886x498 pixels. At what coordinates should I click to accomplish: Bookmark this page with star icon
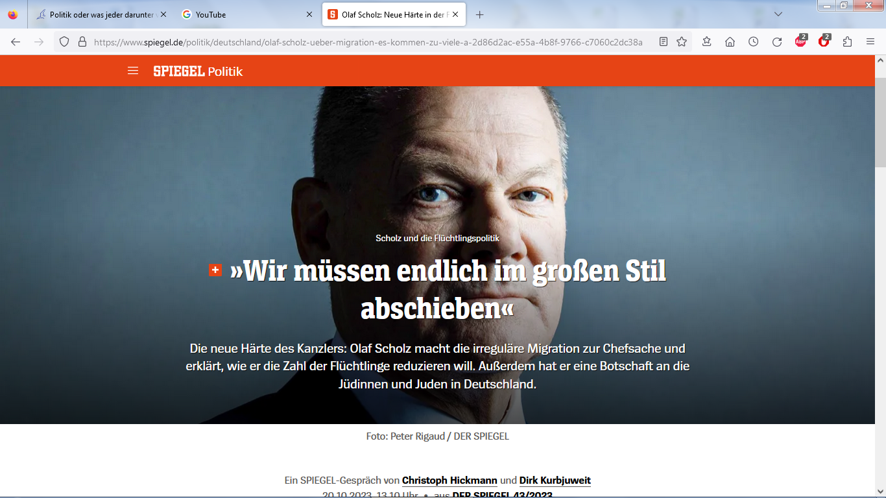(x=682, y=41)
